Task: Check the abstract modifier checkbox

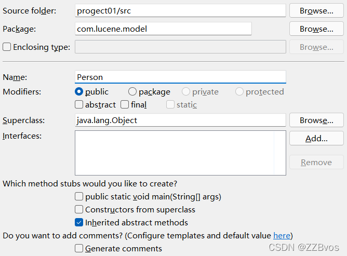Action: [x=79, y=105]
